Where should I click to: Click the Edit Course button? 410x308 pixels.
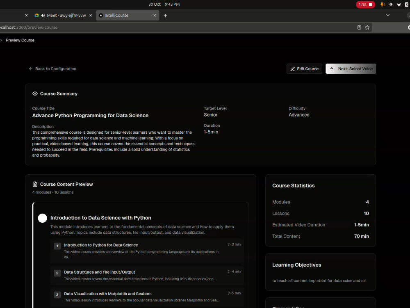pyautogui.click(x=304, y=69)
